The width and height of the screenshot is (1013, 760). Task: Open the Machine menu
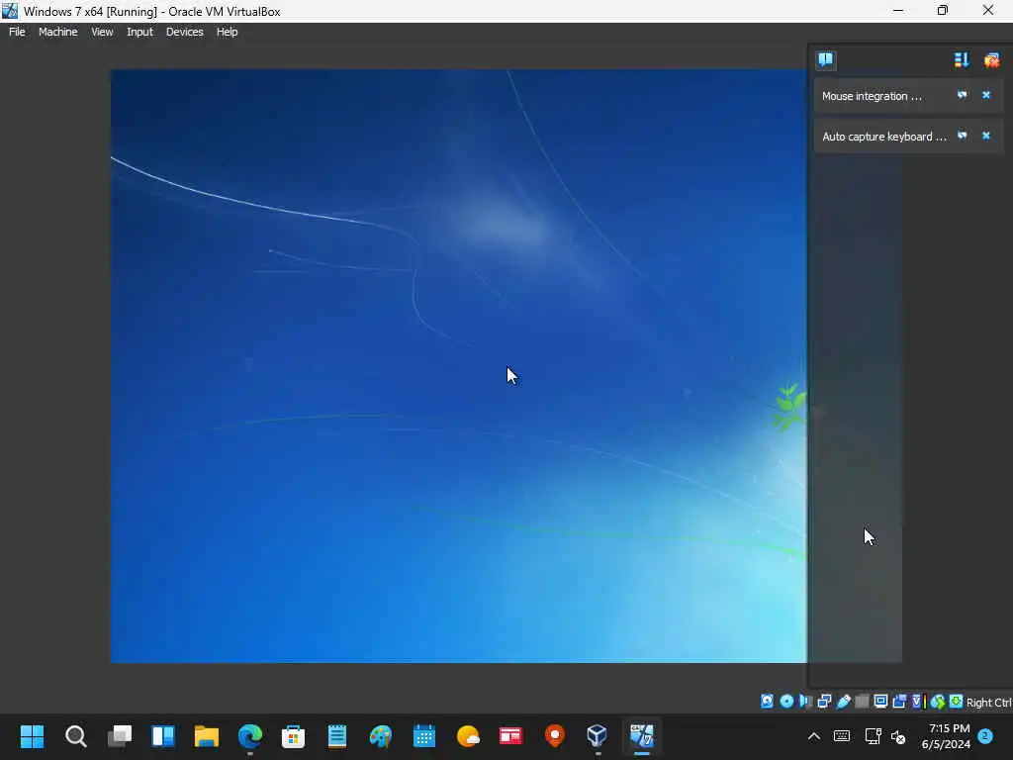57,32
